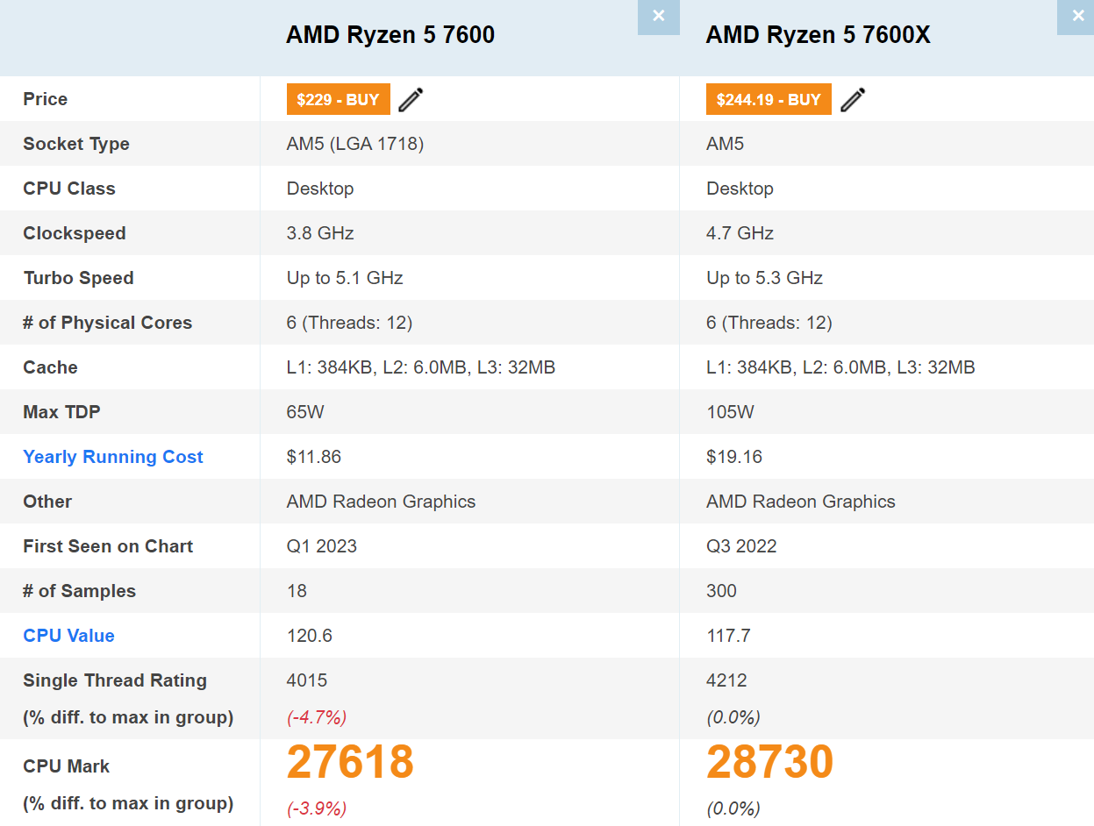Click the 4.7 GHz clockspeed value
The image size is (1094, 826).
click(740, 233)
